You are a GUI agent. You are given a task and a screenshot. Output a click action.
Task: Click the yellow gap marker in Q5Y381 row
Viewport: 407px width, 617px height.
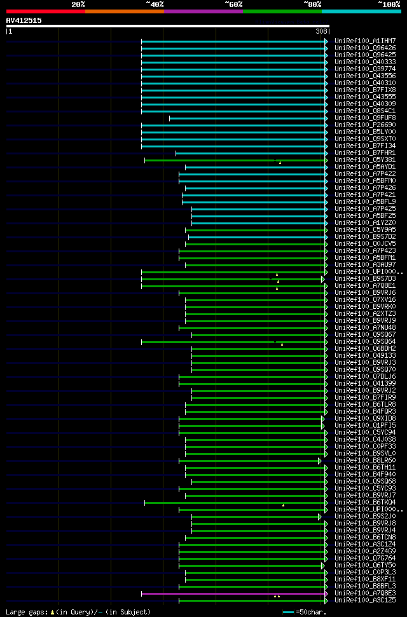coord(280,163)
